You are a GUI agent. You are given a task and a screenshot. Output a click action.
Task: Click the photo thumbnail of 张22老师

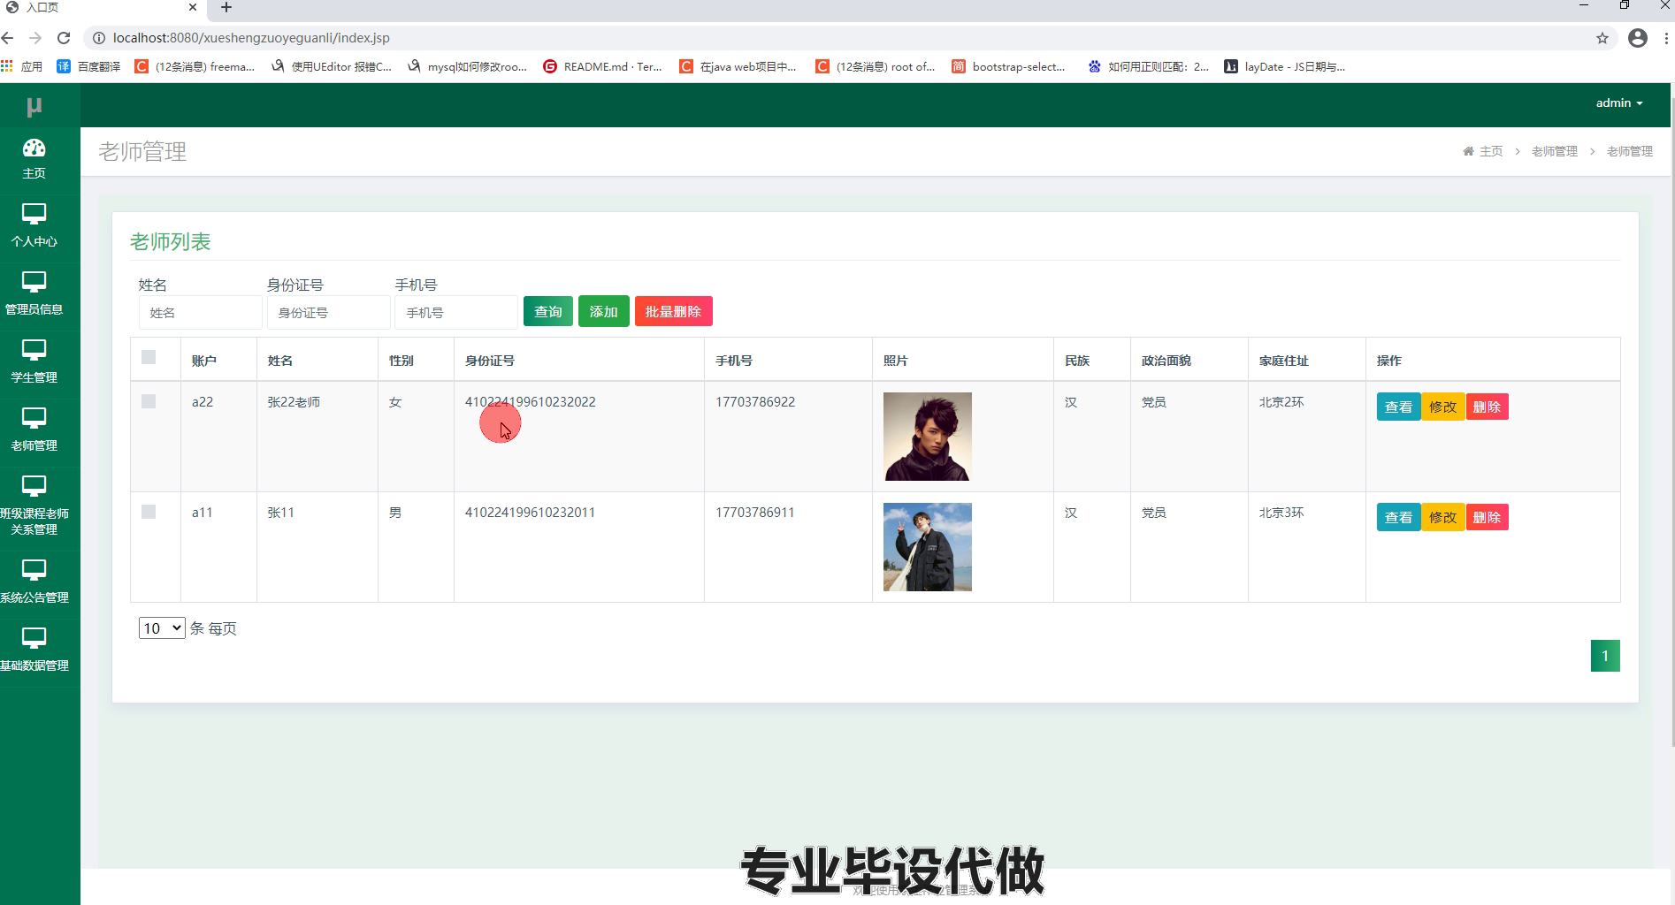[x=928, y=437]
